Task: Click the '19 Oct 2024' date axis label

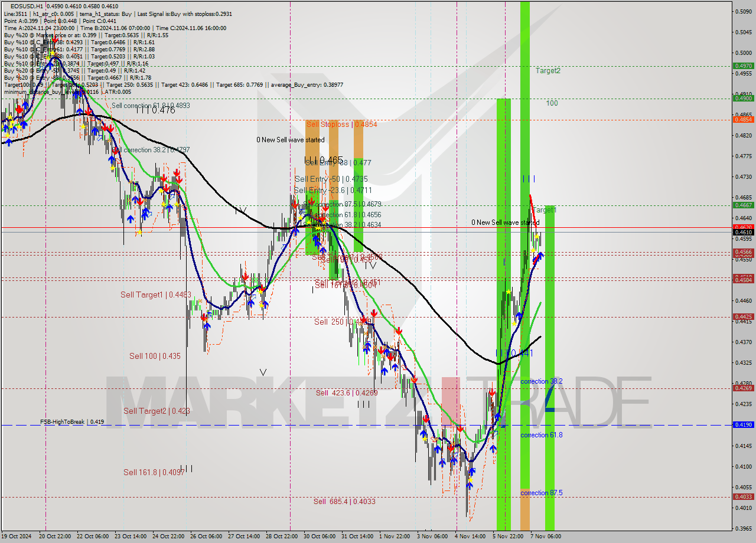Action: tap(16, 537)
